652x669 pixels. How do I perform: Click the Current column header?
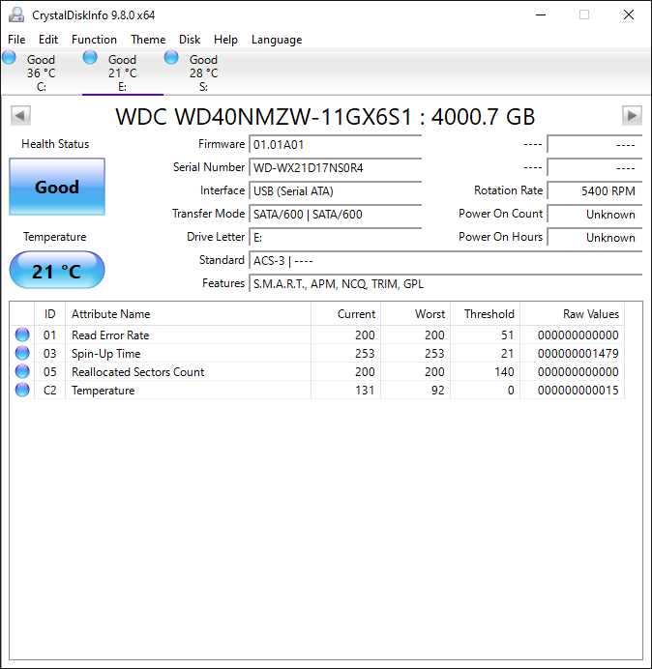coord(346,314)
